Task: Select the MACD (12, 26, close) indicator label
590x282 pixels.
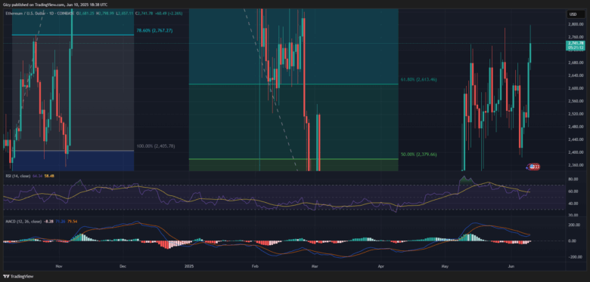Action: [23, 222]
